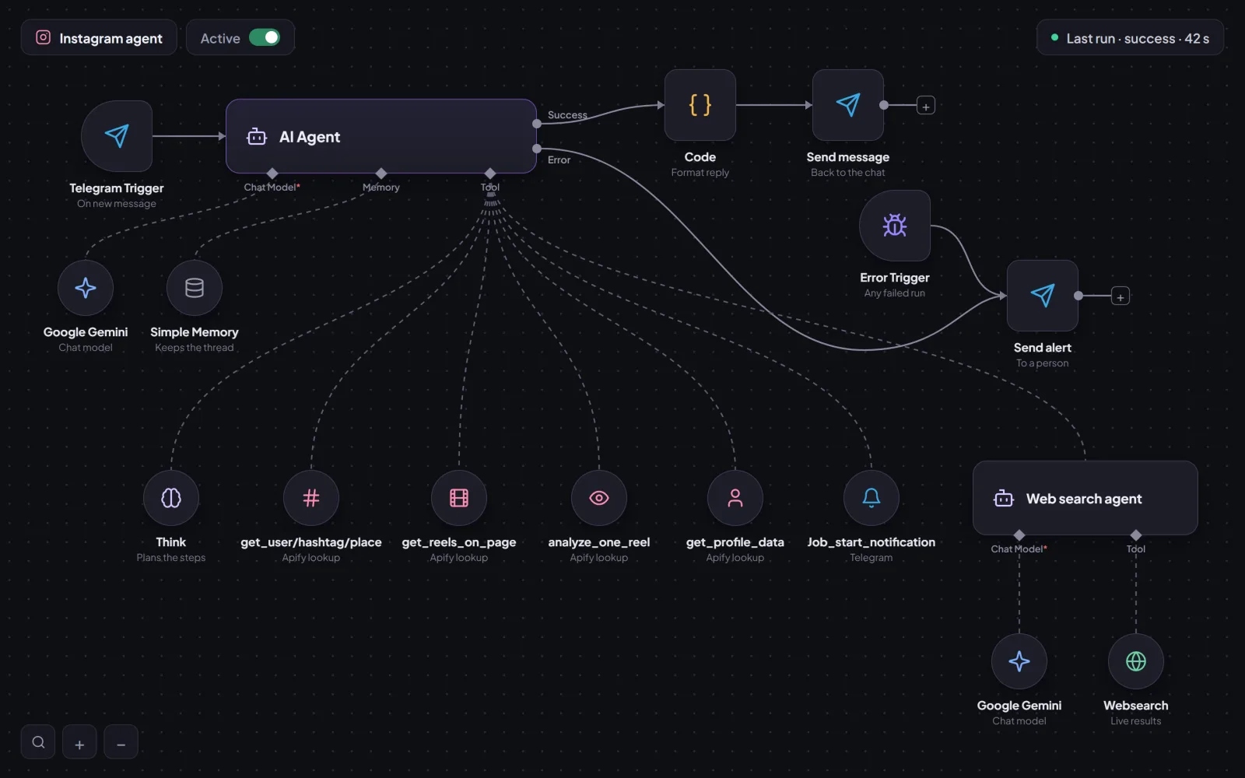This screenshot has height=778, width=1245.
Task: Click the AI Agent Success output port
Action: pyautogui.click(x=537, y=124)
